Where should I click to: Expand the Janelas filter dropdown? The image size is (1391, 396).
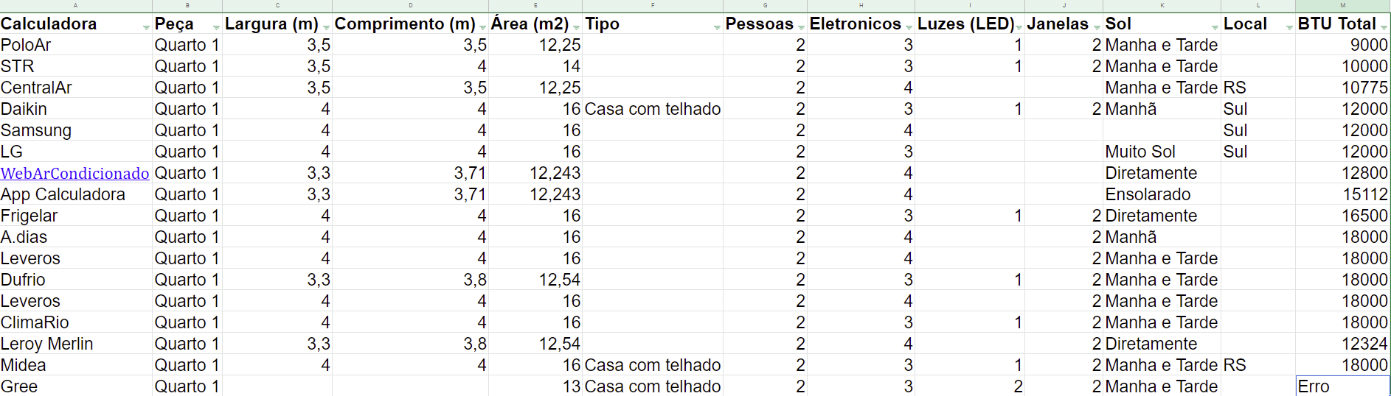(x=1097, y=28)
